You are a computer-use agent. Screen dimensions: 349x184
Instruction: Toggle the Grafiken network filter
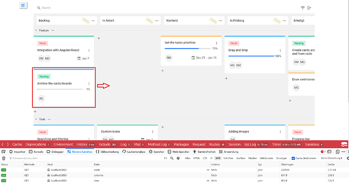tap(241, 158)
